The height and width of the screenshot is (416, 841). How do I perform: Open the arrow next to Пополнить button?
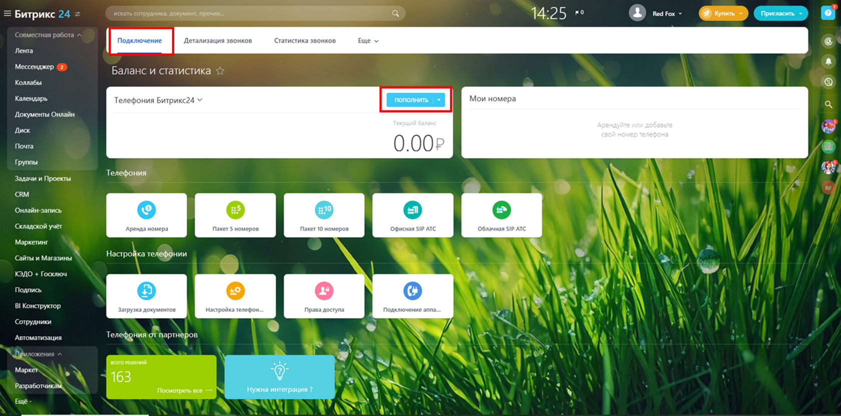tap(439, 100)
